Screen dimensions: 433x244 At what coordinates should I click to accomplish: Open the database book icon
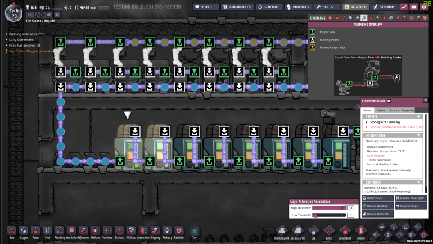pos(414,7)
